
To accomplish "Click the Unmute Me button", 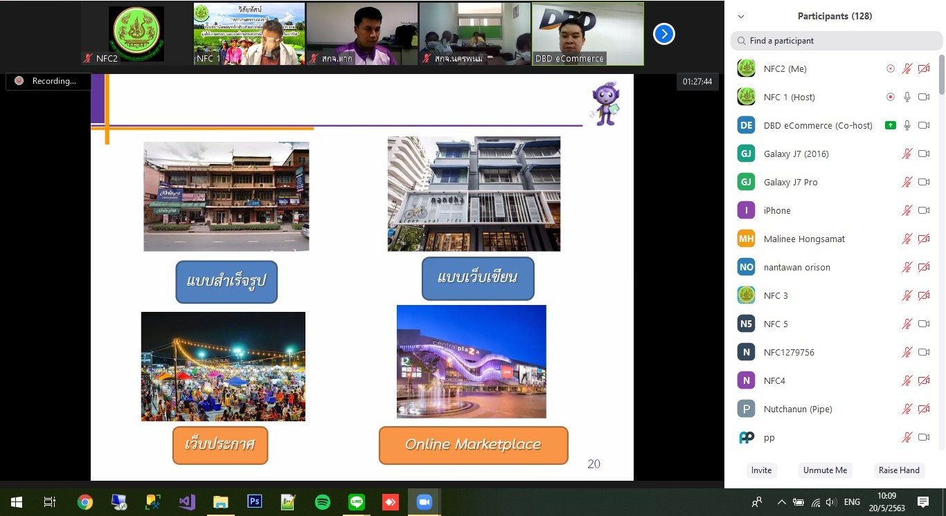I will pos(825,470).
